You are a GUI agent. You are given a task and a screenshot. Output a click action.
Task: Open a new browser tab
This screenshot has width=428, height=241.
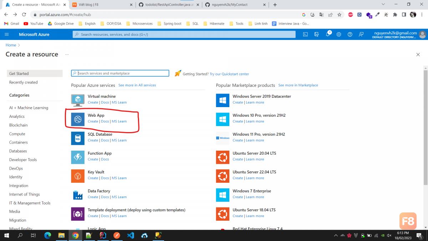[x=275, y=5]
